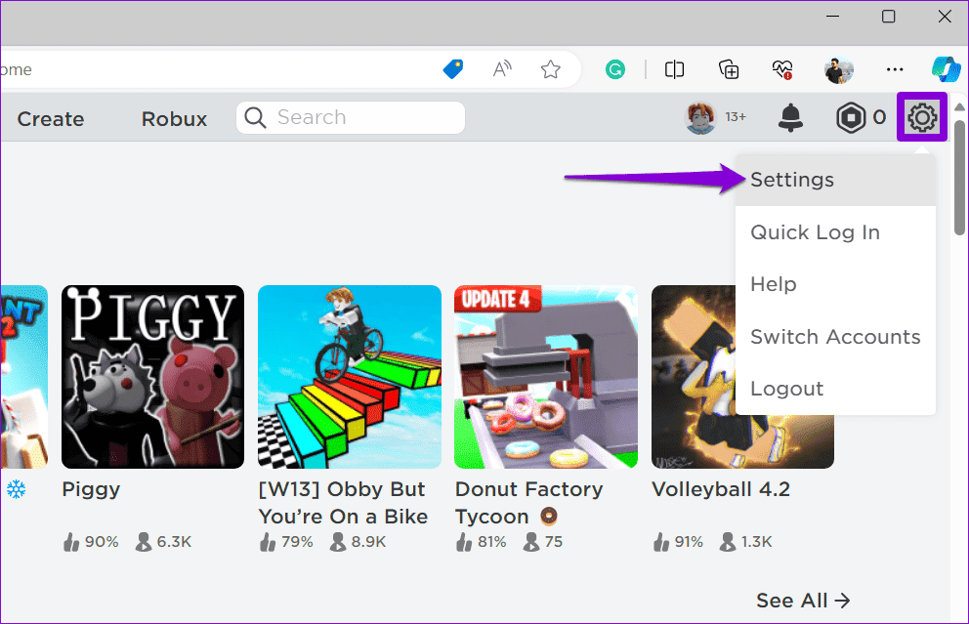Viewport: 969px width, 624px height.
Task: Open the Obby But You're On a Bike thumbnail
Action: pyautogui.click(x=349, y=377)
